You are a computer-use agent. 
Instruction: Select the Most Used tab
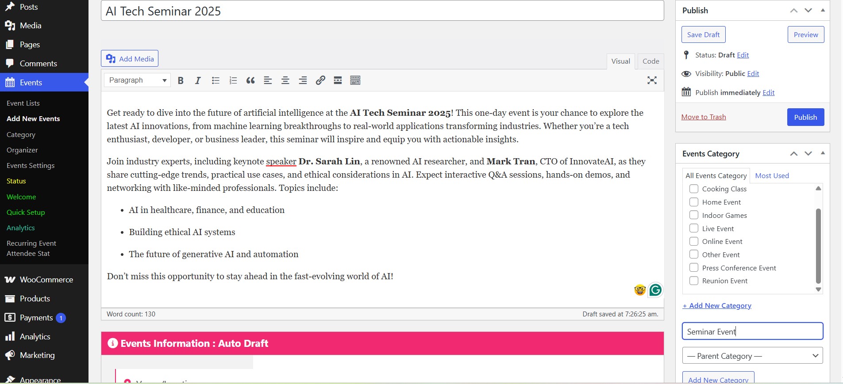(x=772, y=175)
